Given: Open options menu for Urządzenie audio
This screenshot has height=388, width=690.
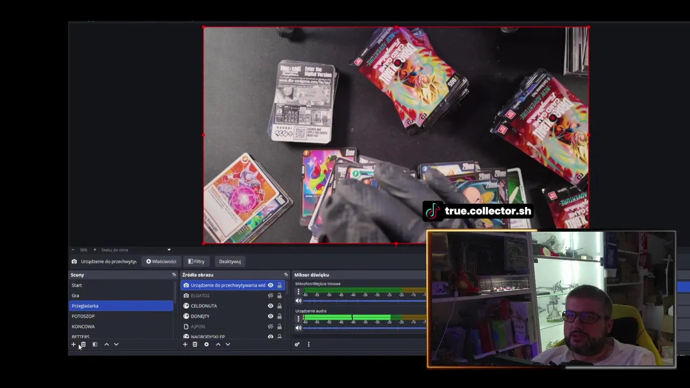Looking at the screenshot, I should [x=298, y=319].
